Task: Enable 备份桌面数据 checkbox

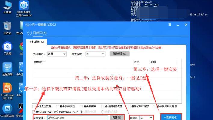Action: pos(34,106)
